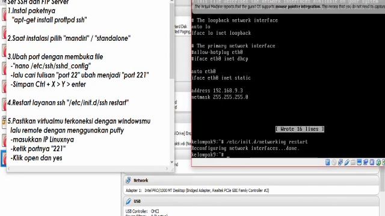Click the "address 192.168.9.3" line in terminal
The height and width of the screenshot is (216, 385).
217,91
